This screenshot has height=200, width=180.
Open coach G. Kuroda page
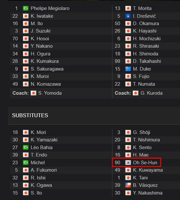151,93
